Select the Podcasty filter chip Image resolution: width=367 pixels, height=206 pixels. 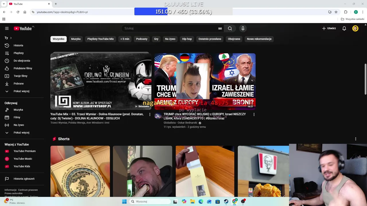[x=142, y=39]
